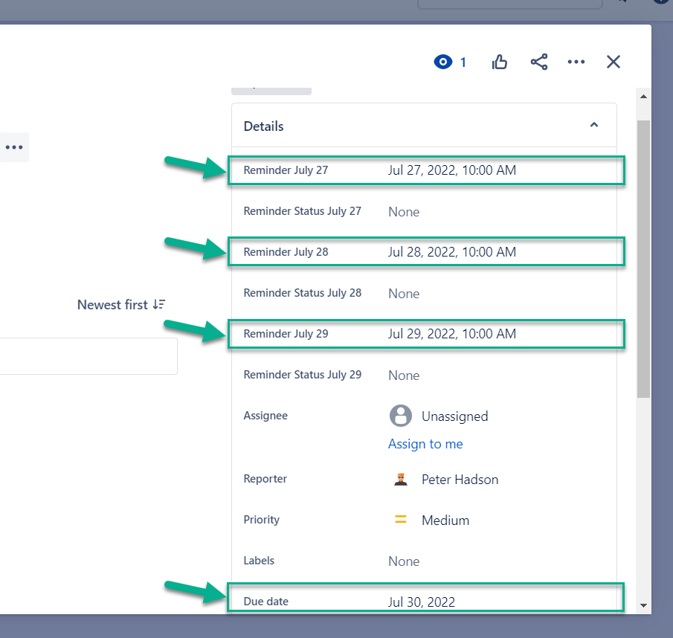Edit the Reminder July 28 date value

[452, 252]
